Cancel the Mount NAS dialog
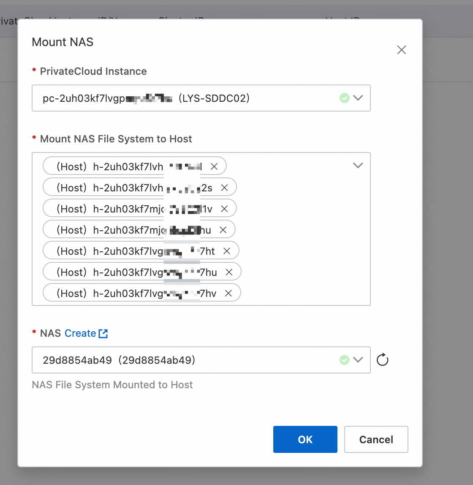The image size is (473, 485). click(x=376, y=439)
